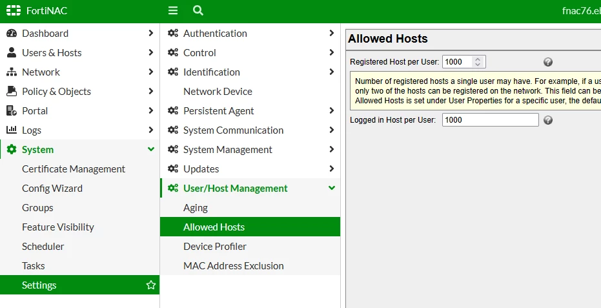Select the Settings menu item
The width and height of the screenshot is (601, 308).
(x=80, y=285)
